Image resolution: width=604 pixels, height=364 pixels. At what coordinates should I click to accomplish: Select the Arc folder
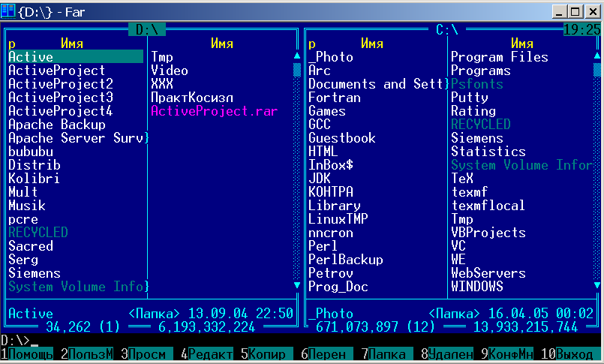tap(320, 71)
